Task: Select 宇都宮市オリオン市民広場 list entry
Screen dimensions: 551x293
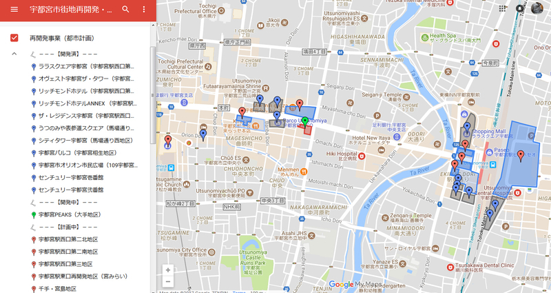Action: [88, 165]
